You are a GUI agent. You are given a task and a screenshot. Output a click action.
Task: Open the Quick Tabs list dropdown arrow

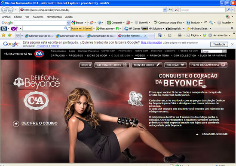pos(22,36)
